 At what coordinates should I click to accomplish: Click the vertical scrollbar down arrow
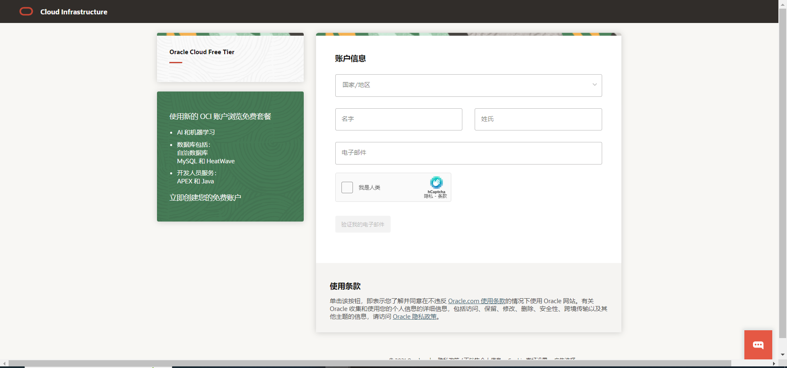[783, 355]
